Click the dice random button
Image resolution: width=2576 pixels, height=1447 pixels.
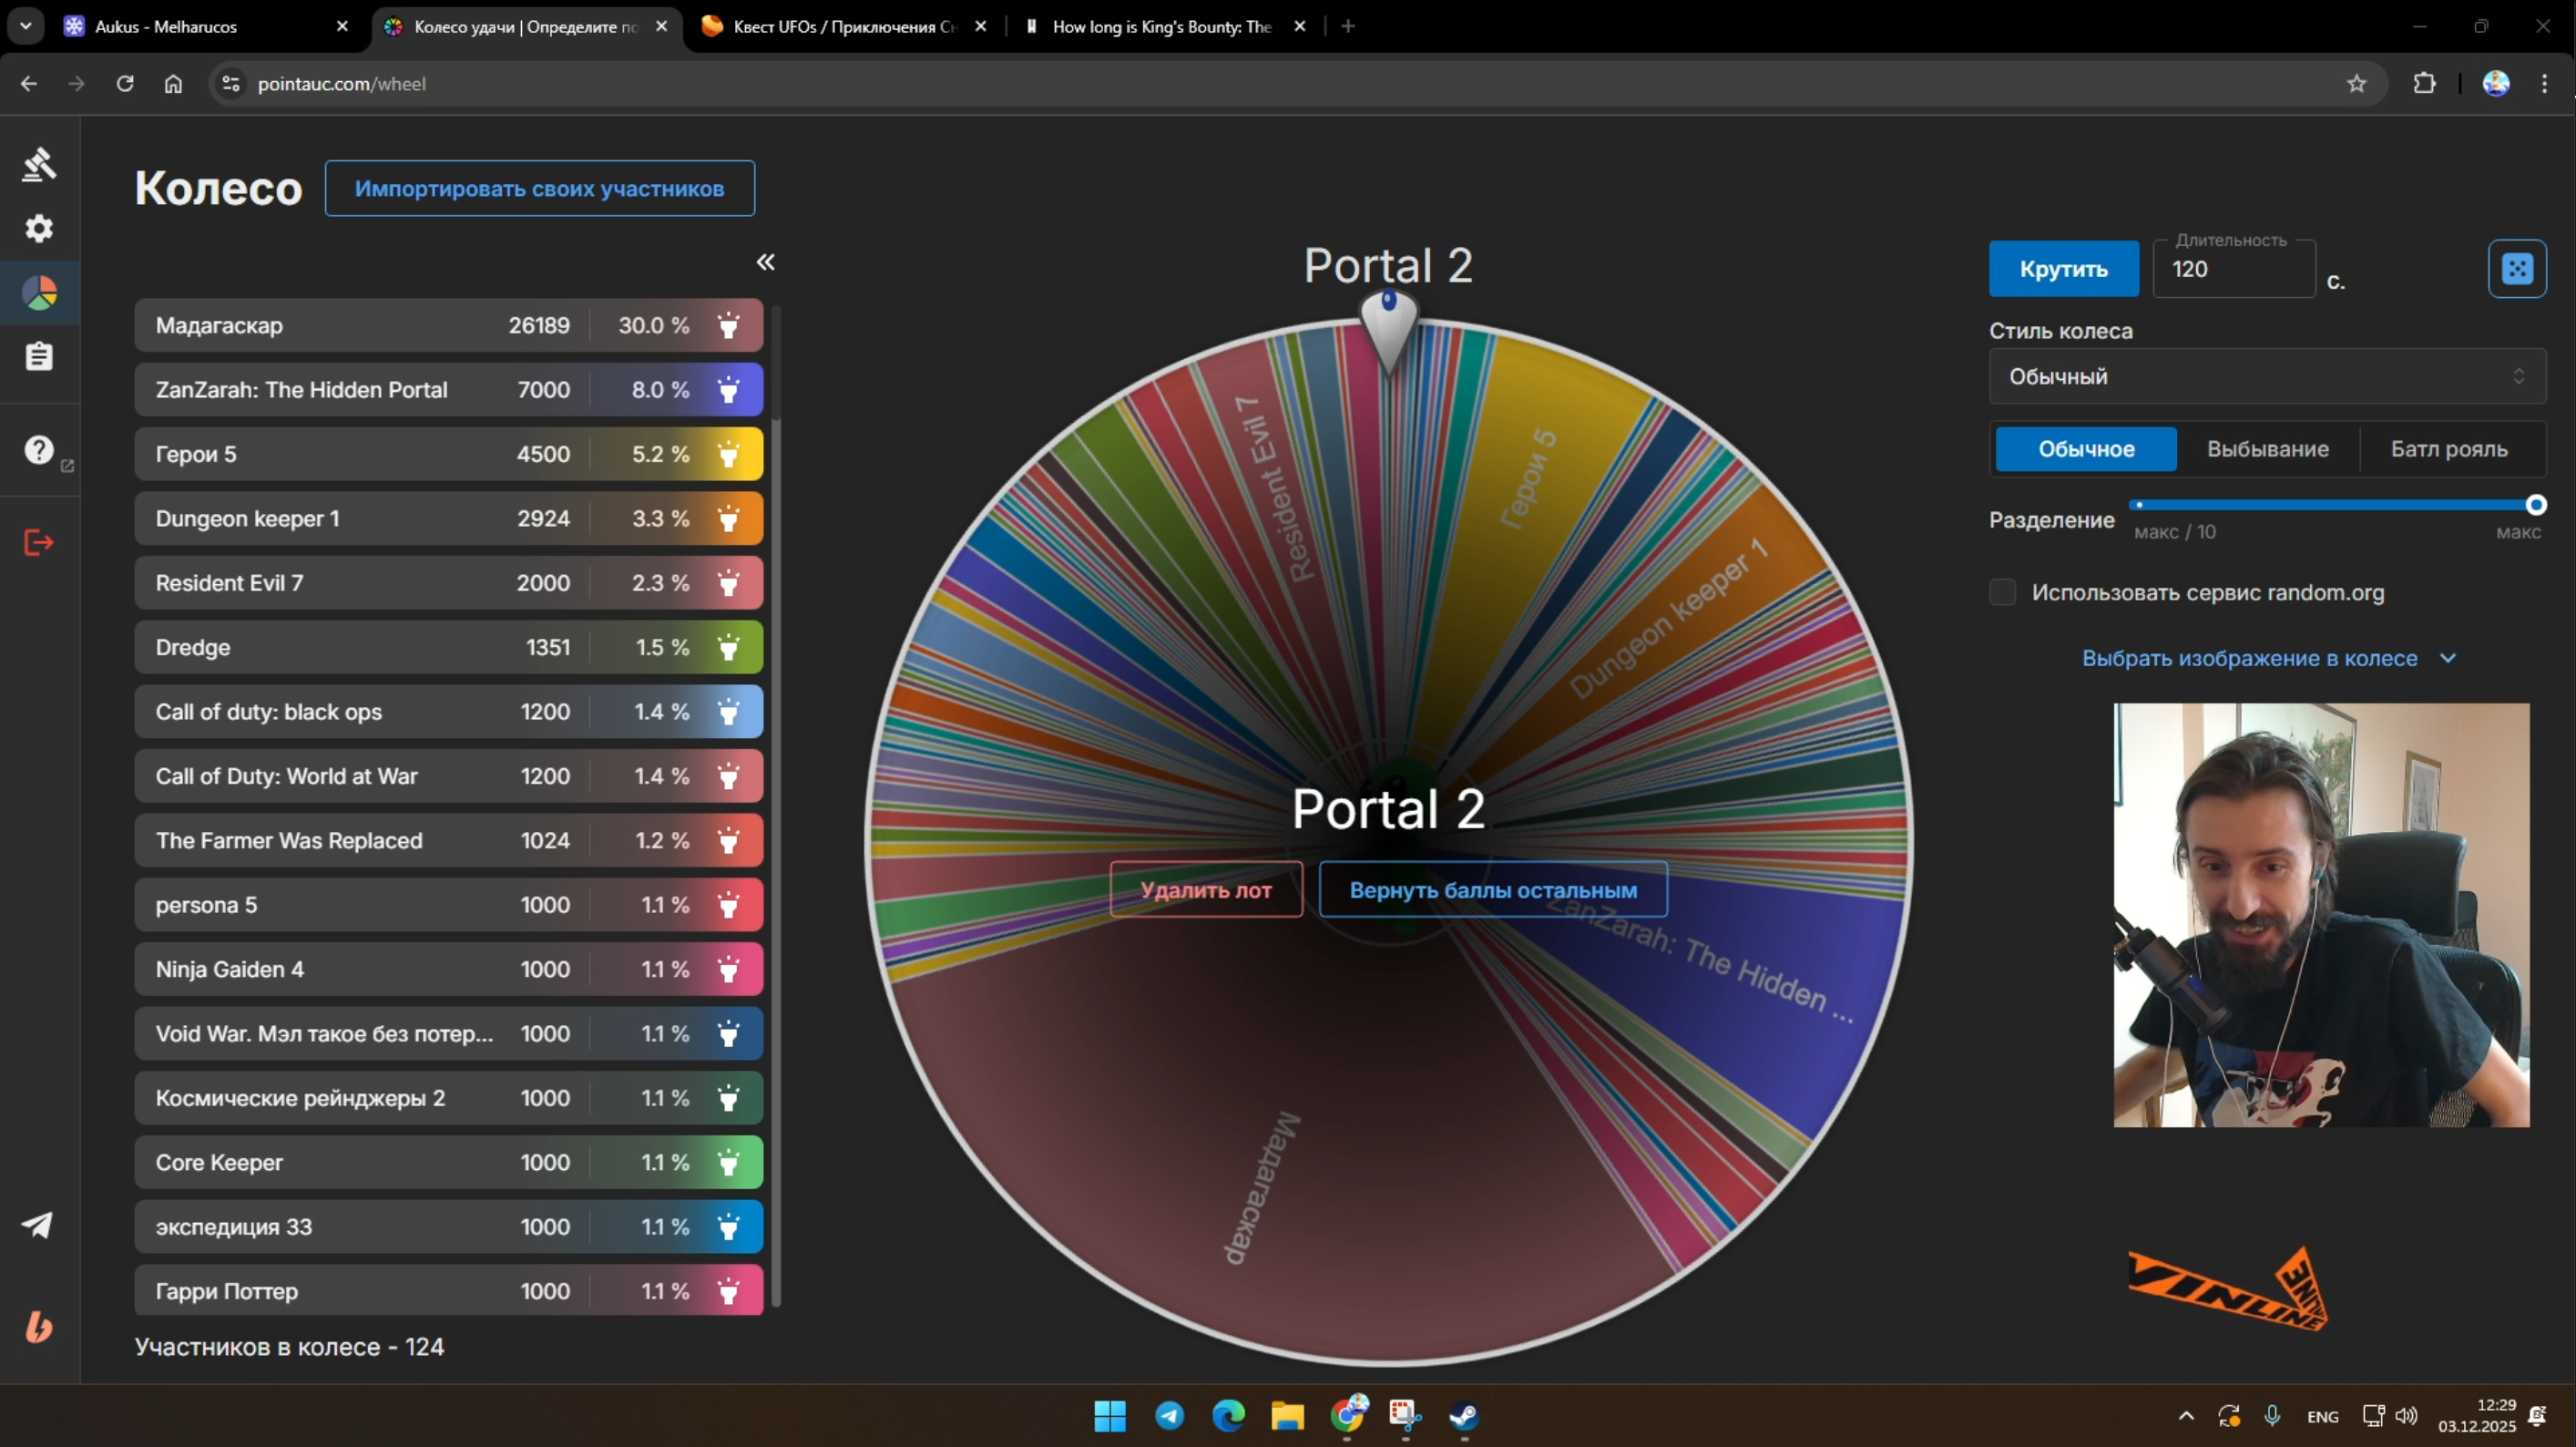point(2516,268)
